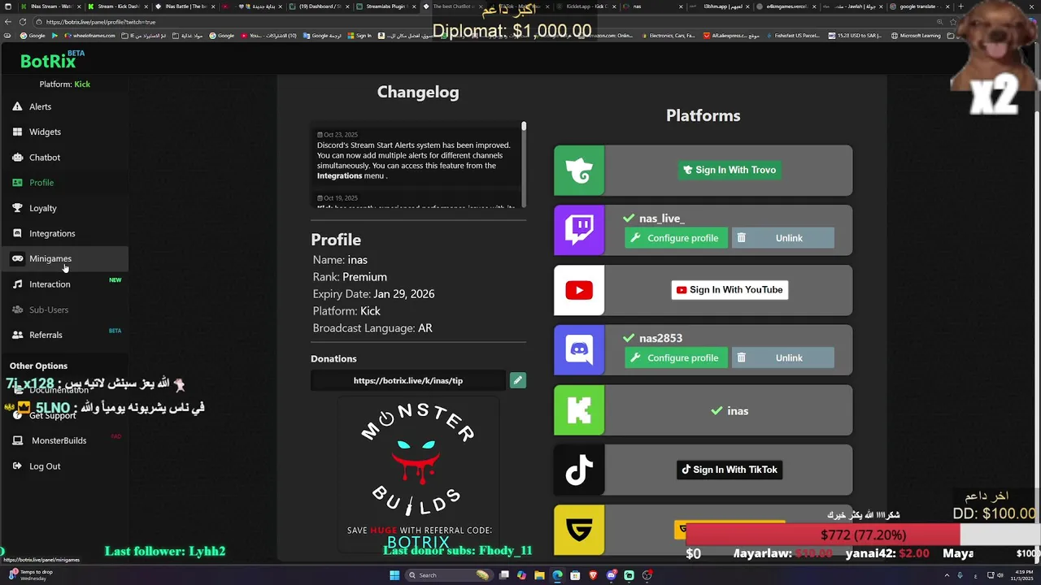Switch to the Kicklet.app tab
This screenshot has height=585, width=1041.
(588, 6)
